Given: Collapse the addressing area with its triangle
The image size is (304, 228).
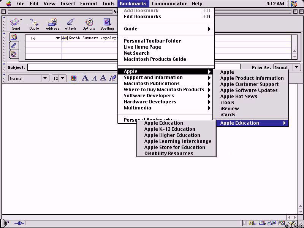Looking at the screenshot, I should click(x=4, y=34).
